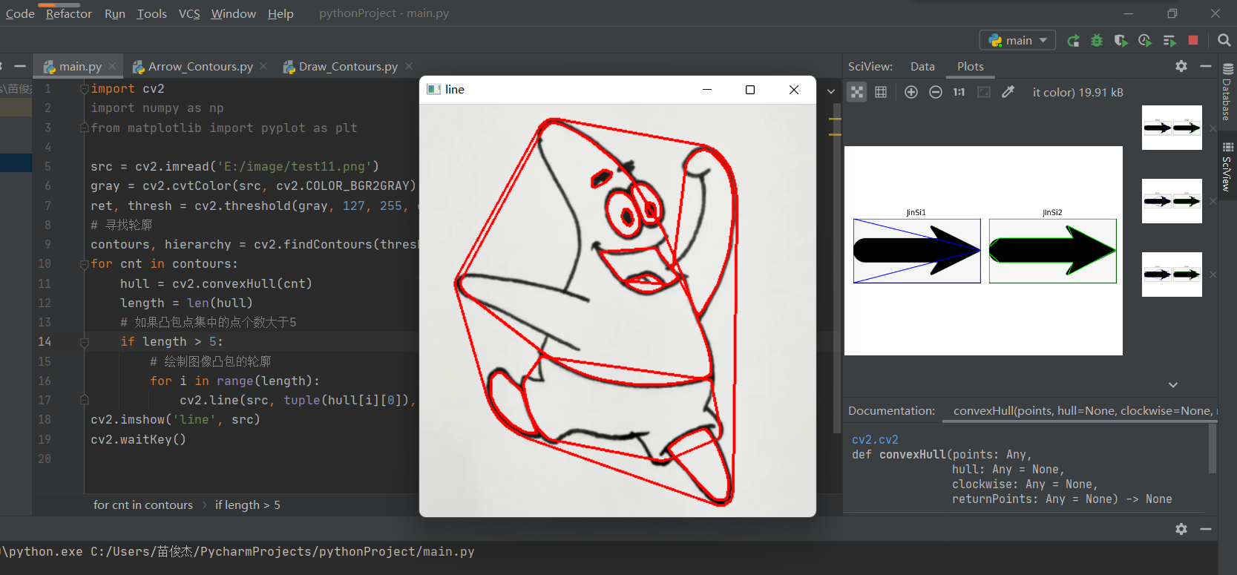Hide the run console with minus icon
The width and height of the screenshot is (1237, 575).
(1206, 529)
